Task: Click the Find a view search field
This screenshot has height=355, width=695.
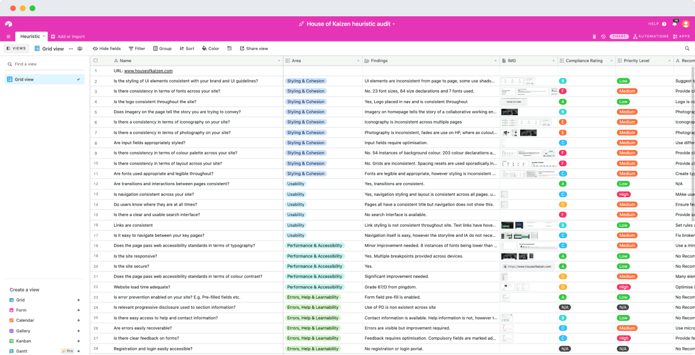Action: [x=44, y=64]
